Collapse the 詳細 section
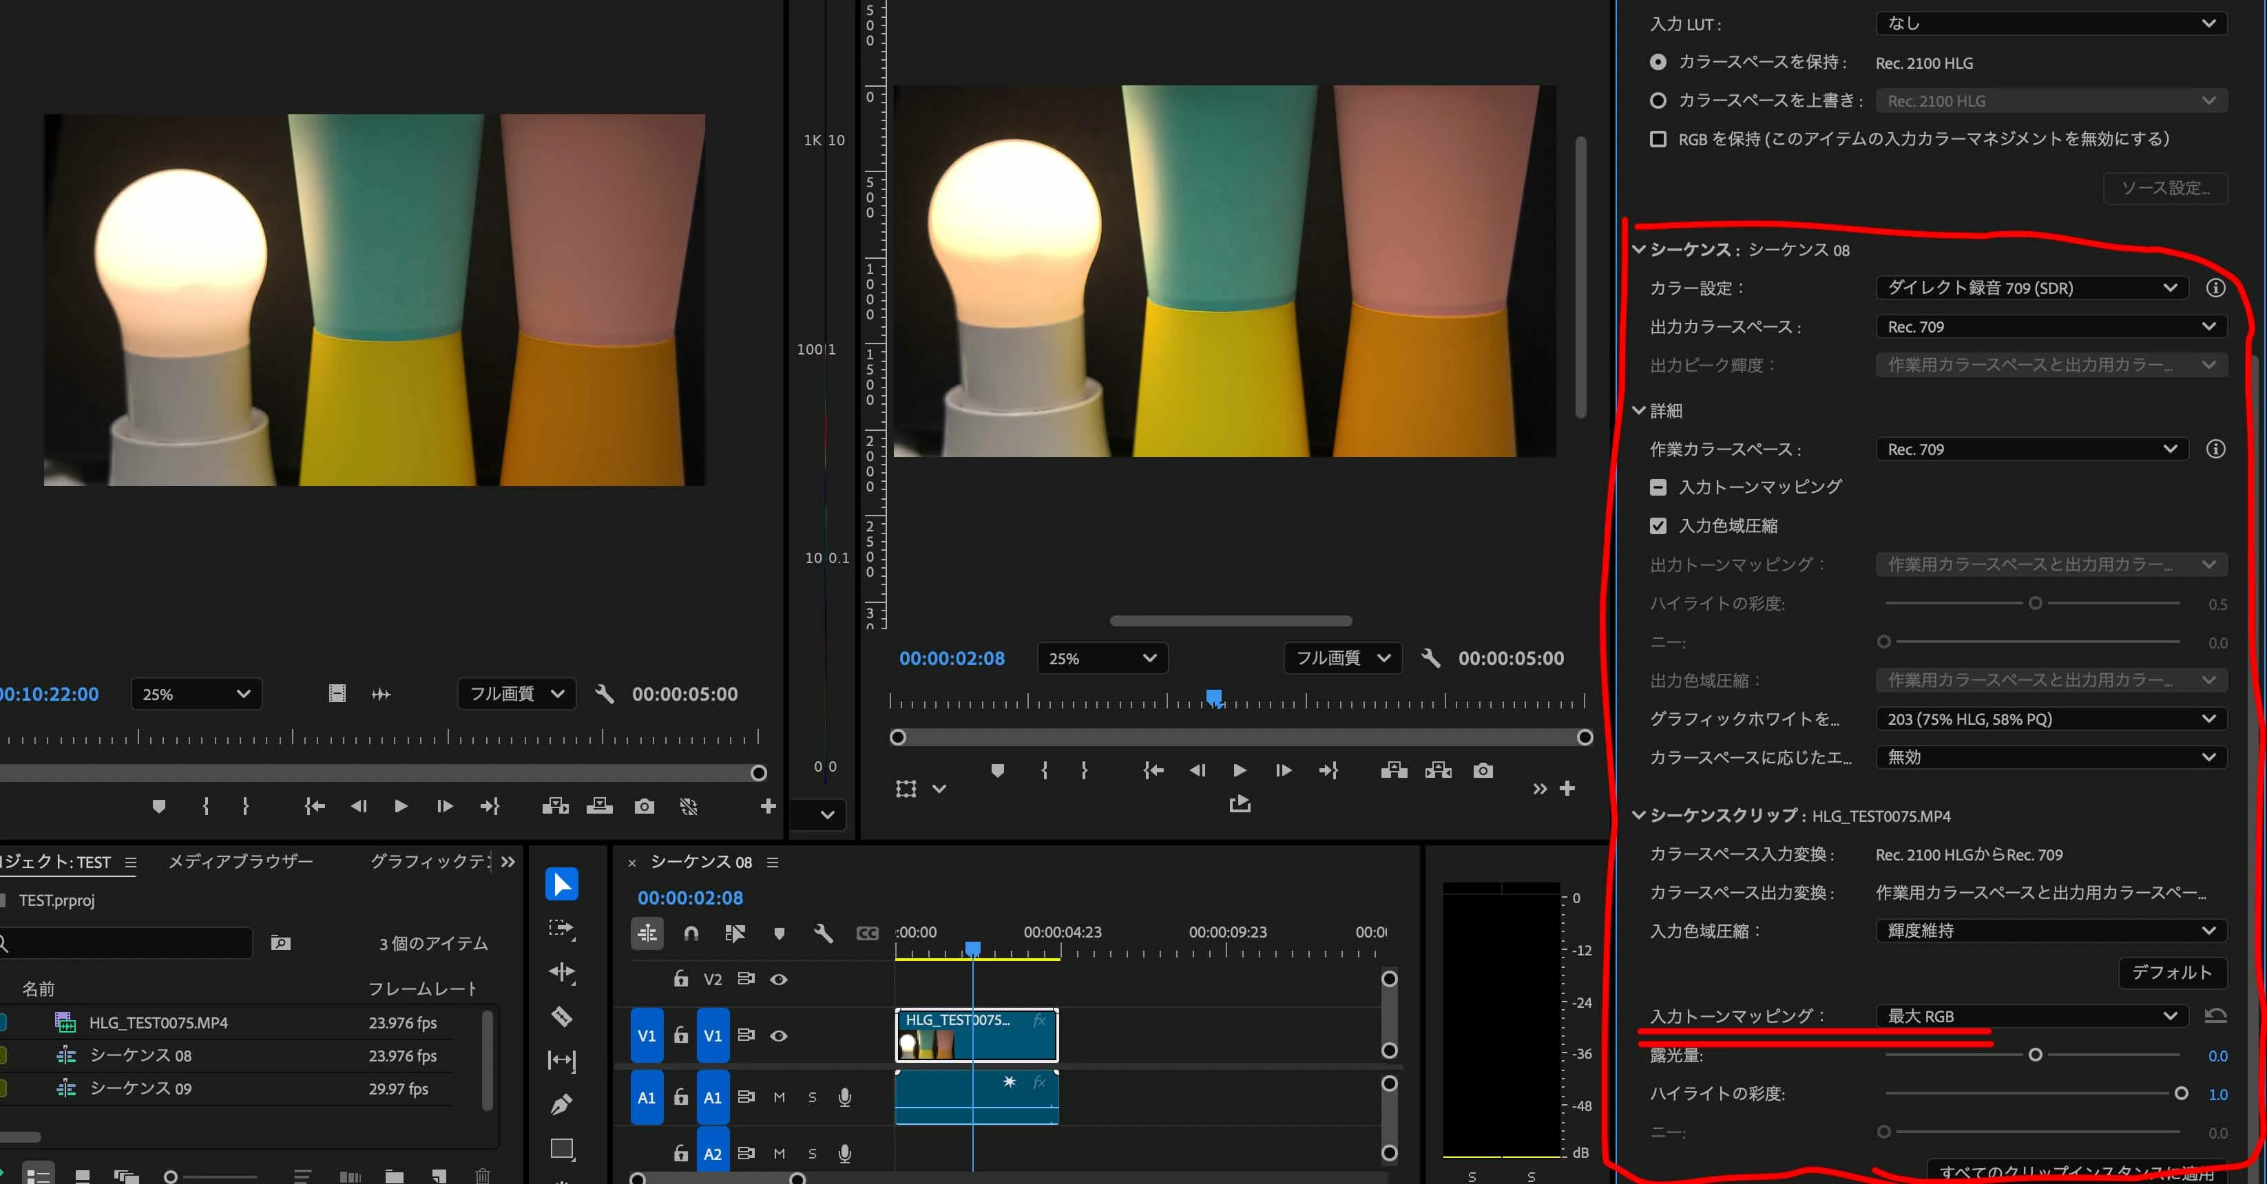2267x1184 pixels. pos(1639,411)
